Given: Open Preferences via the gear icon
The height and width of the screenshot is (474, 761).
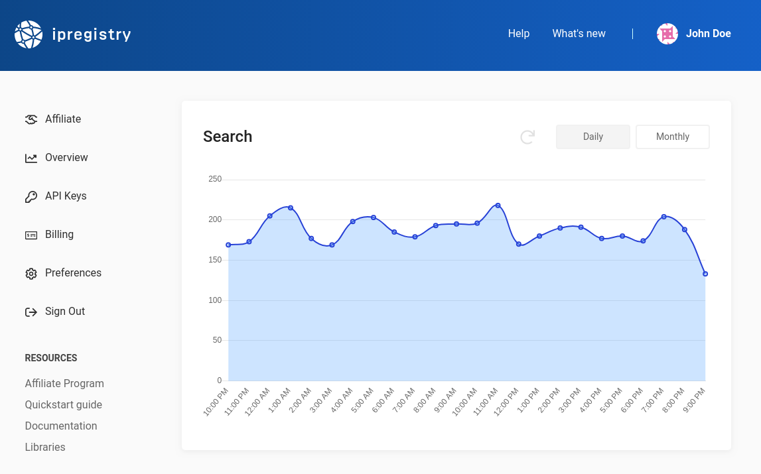Looking at the screenshot, I should 31,273.
